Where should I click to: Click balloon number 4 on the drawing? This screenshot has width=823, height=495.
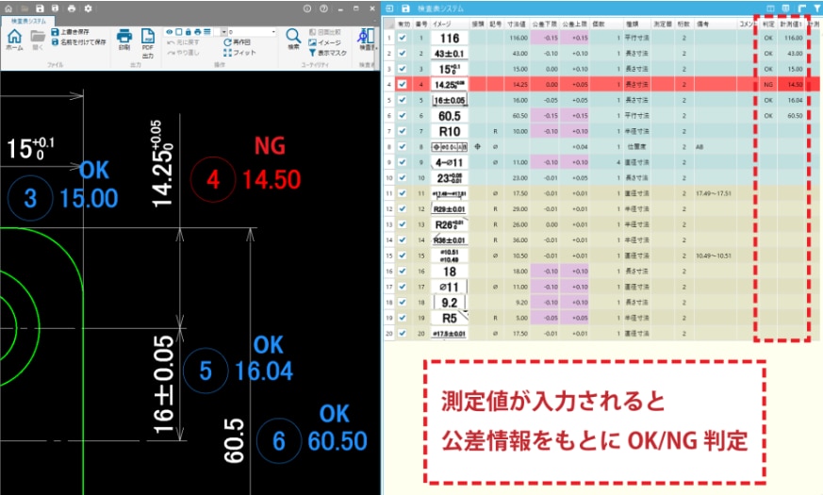click(212, 179)
